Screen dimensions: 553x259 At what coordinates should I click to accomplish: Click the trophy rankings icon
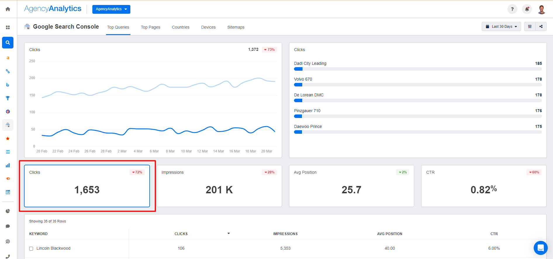[8, 98]
